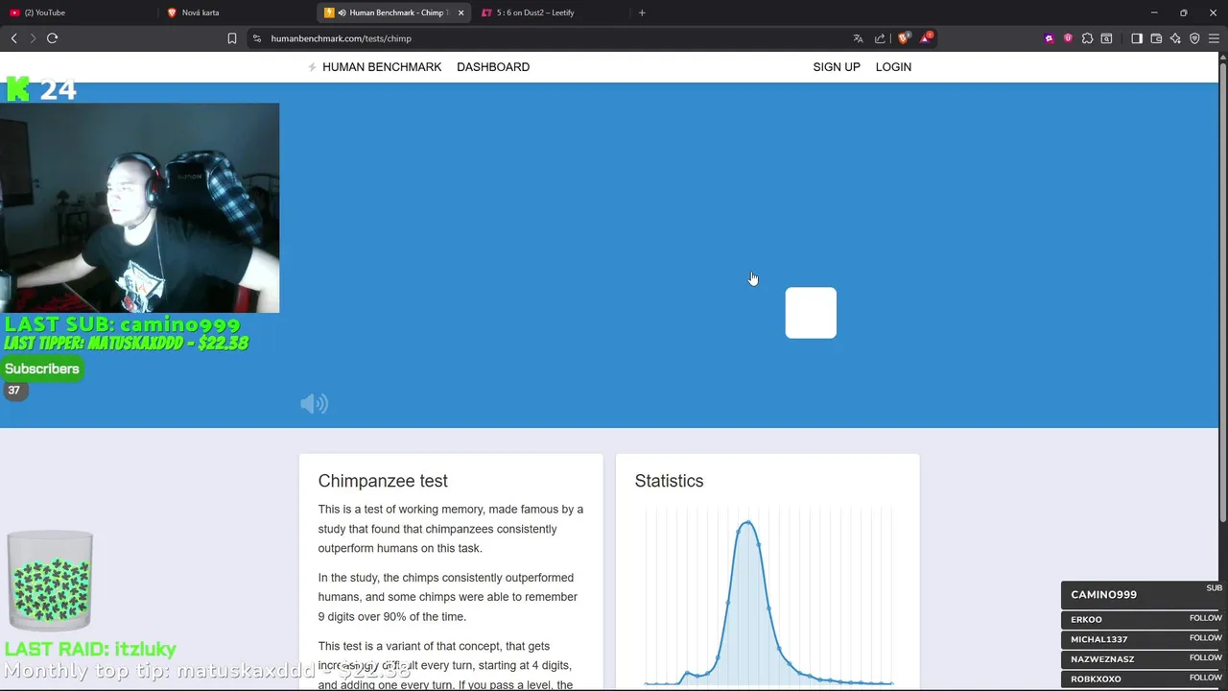Click the SIGN UP link
This screenshot has height=691, width=1228.
click(x=837, y=67)
